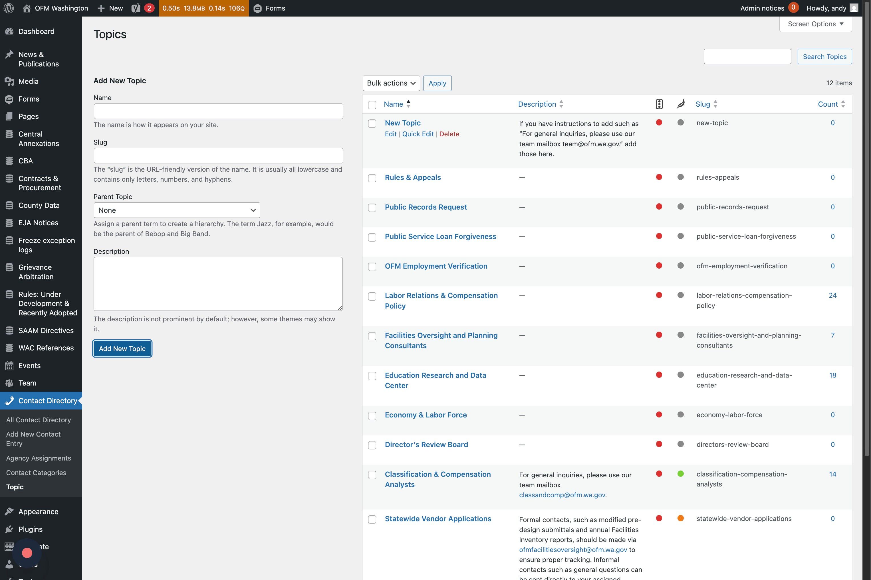The image size is (871, 580).
Task: Expand the Screen Options panel
Action: 815,24
